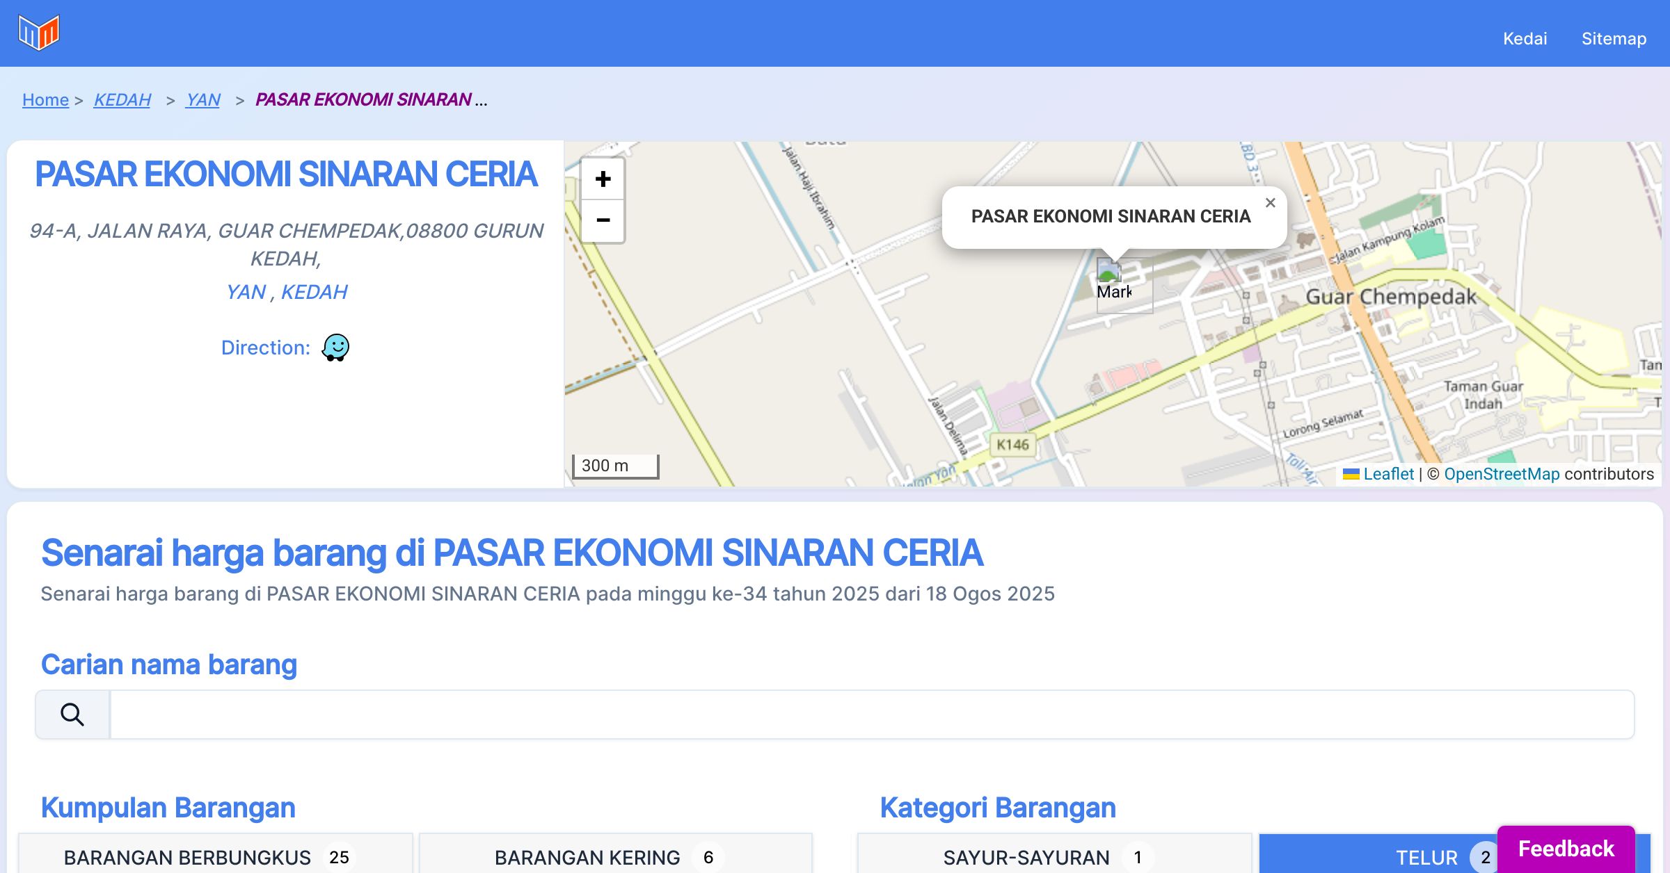Zoom out on the map

603,221
